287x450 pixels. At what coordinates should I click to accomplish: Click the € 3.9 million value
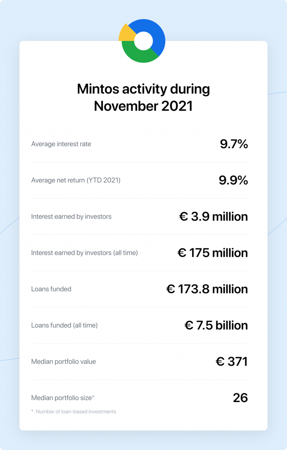point(214,216)
